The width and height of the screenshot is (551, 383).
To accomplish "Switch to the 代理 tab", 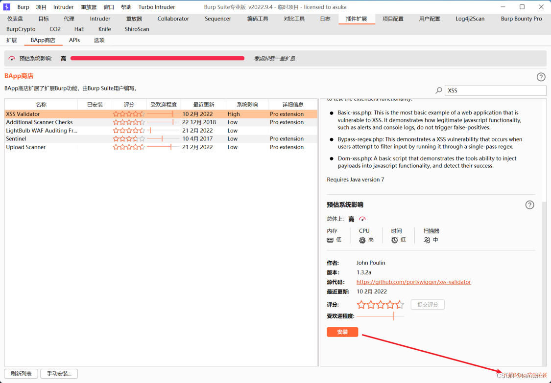I will click(69, 19).
